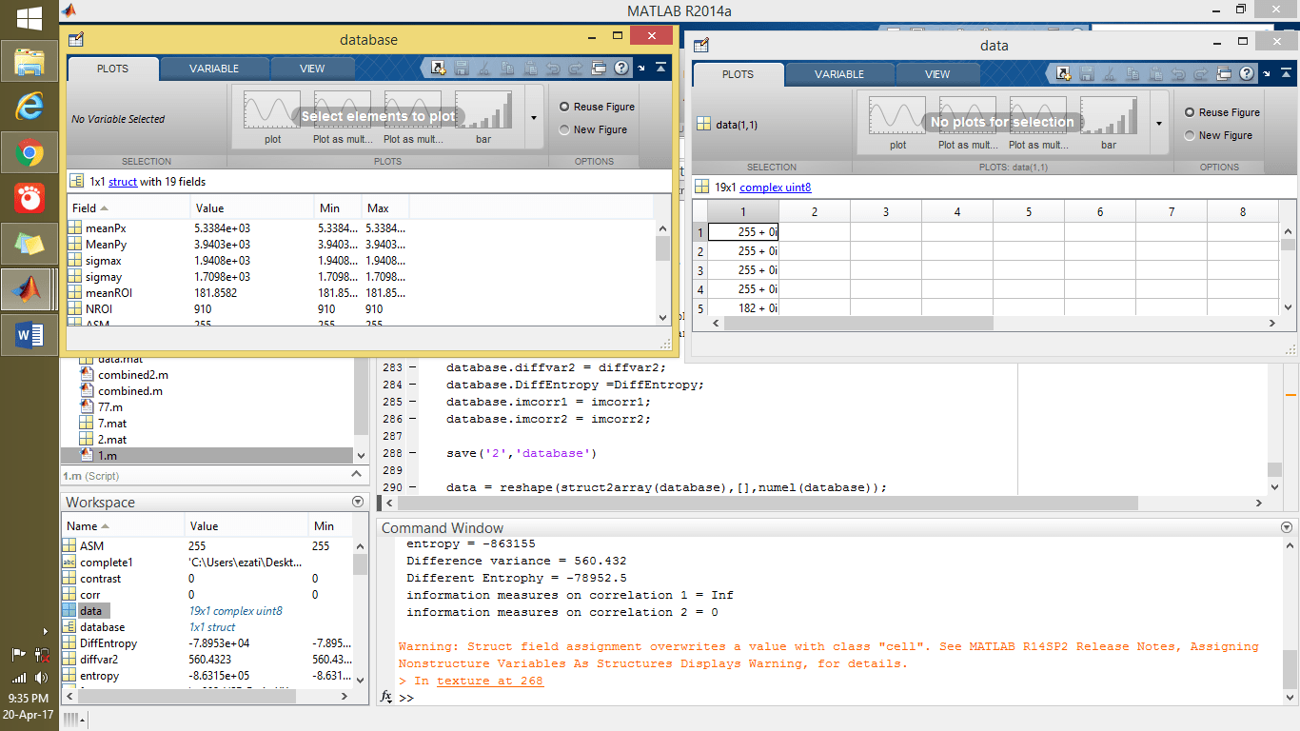Click the Value column header in Workspace

pos(246,525)
